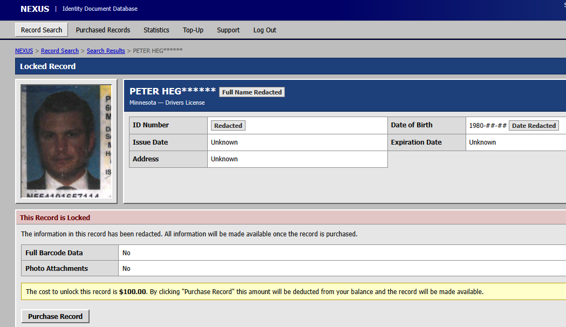This screenshot has height=327, width=566.
Task: Click the redaction explanation sentence
Action: 189,234
